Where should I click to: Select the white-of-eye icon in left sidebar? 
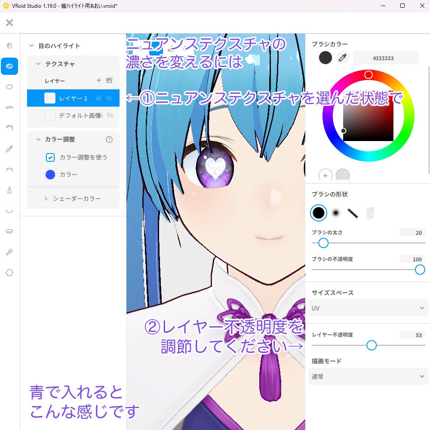pyautogui.click(x=9, y=87)
